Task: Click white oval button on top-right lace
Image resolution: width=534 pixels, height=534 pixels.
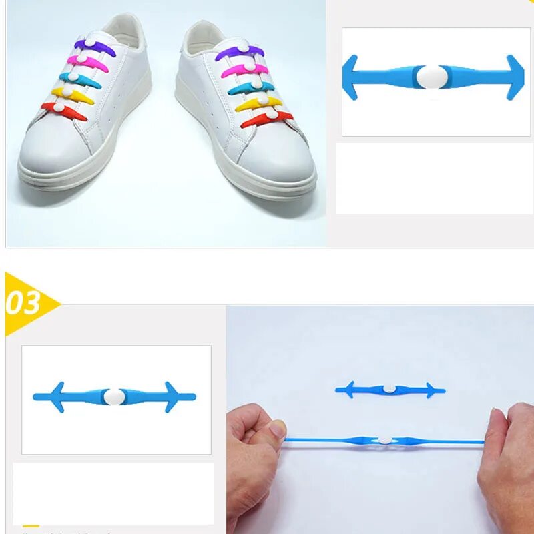Action: click(x=432, y=77)
